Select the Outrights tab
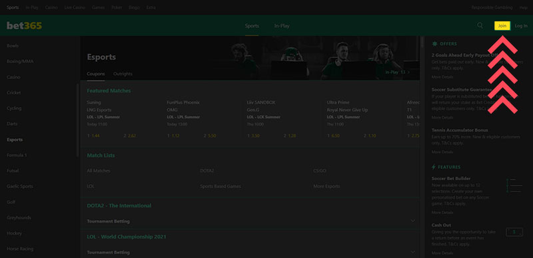The image size is (533, 258). point(123,74)
